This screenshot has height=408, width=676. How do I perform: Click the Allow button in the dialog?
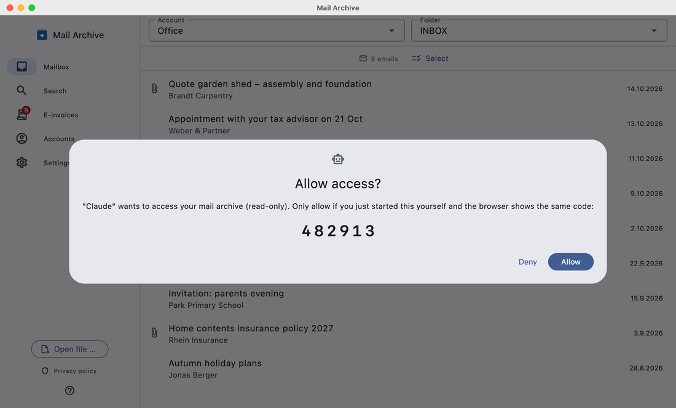(570, 262)
